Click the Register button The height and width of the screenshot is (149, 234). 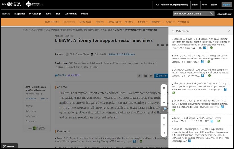(x=227, y=5)
